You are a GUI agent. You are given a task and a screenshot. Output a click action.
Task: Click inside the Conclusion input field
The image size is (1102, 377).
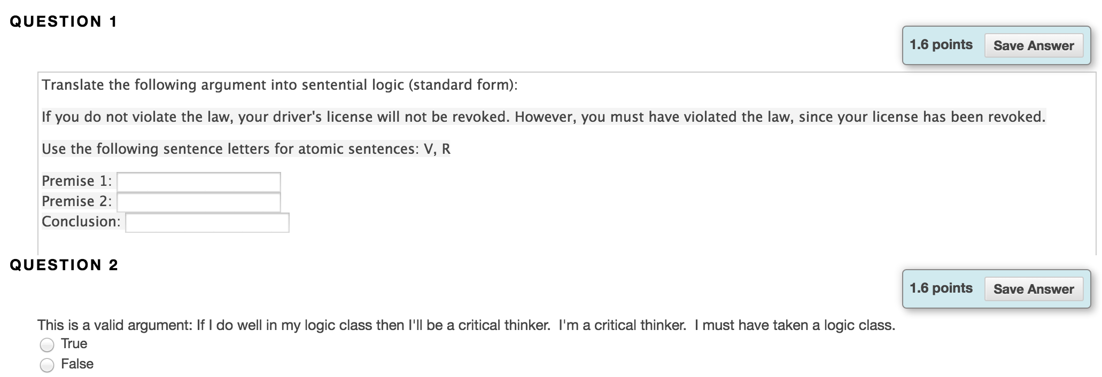point(207,223)
